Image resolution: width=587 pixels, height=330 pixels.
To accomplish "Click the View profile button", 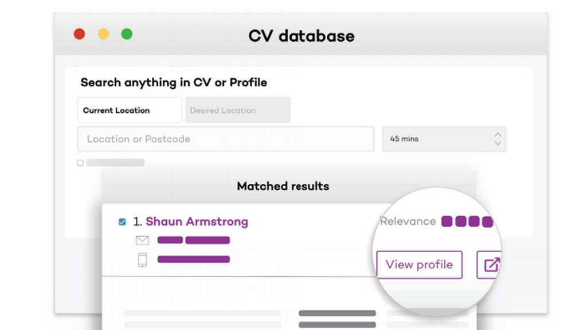I will click(419, 265).
